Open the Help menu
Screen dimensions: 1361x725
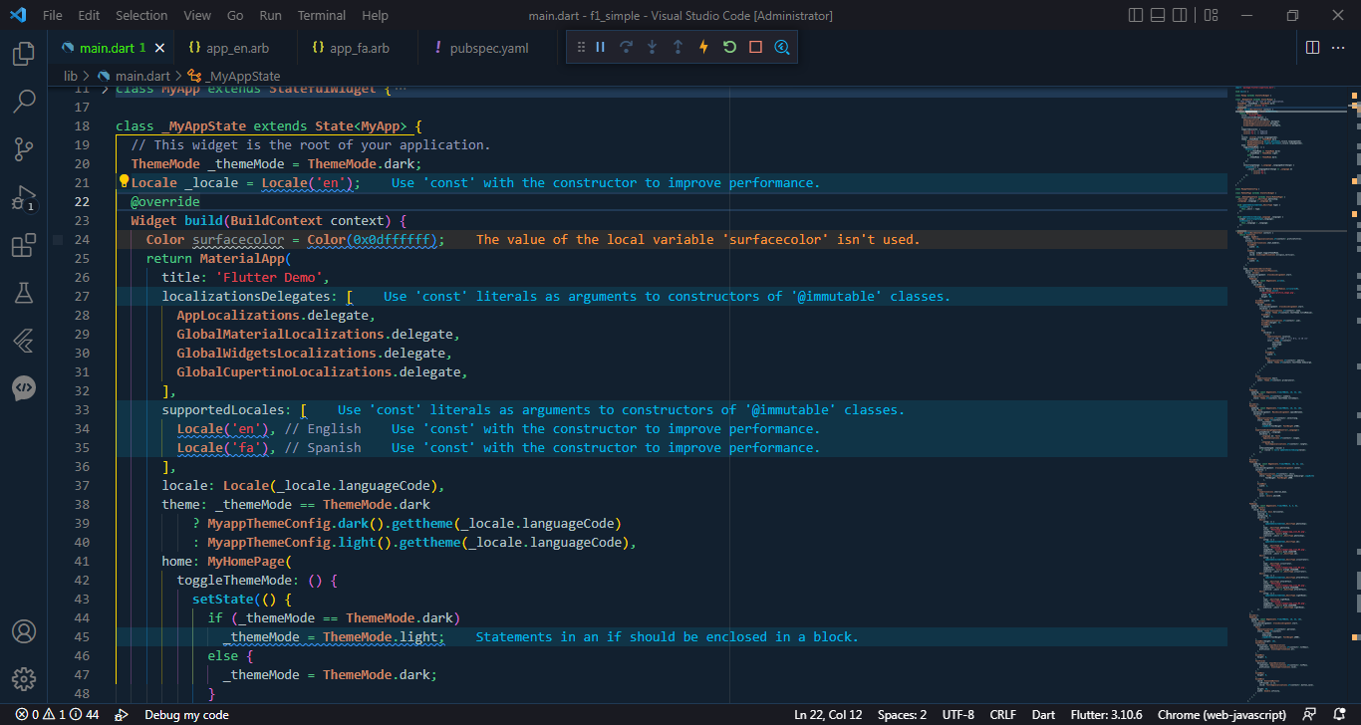tap(375, 15)
